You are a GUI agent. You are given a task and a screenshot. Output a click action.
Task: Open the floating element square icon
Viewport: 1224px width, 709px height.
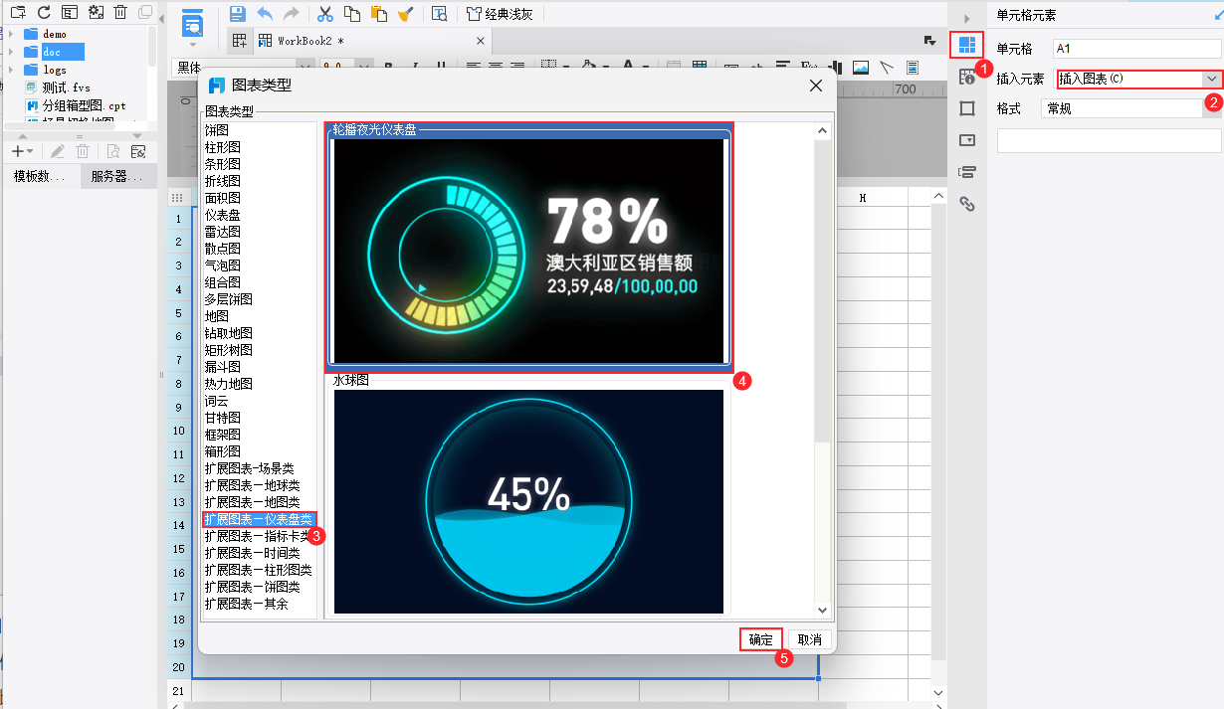(966, 108)
